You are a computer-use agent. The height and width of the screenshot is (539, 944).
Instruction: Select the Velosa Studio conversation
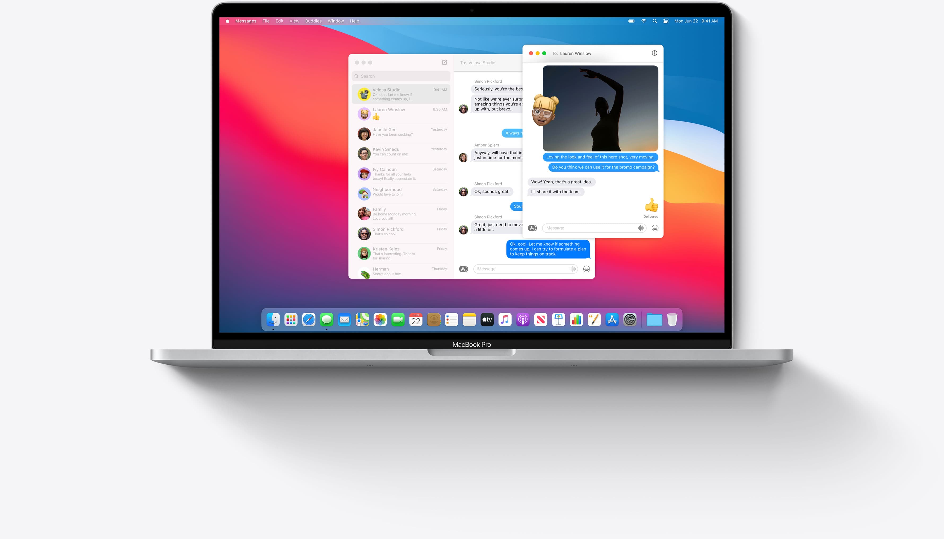click(400, 94)
